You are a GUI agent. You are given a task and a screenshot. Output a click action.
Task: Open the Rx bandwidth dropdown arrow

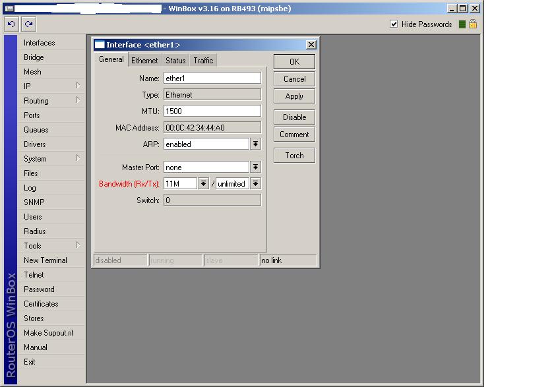(204, 184)
